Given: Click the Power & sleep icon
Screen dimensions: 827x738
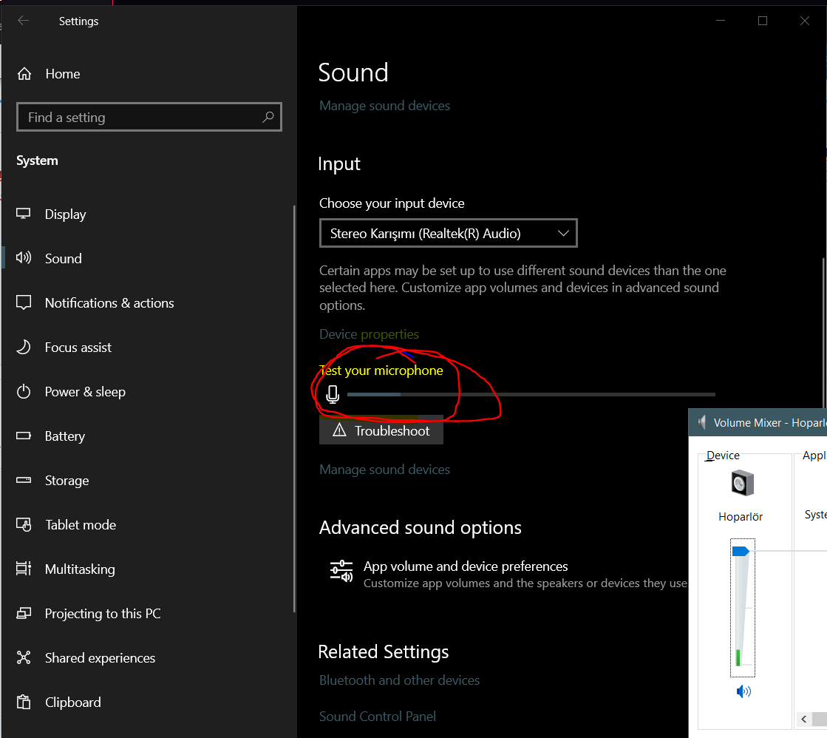Looking at the screenshot, I should [24, 392].
